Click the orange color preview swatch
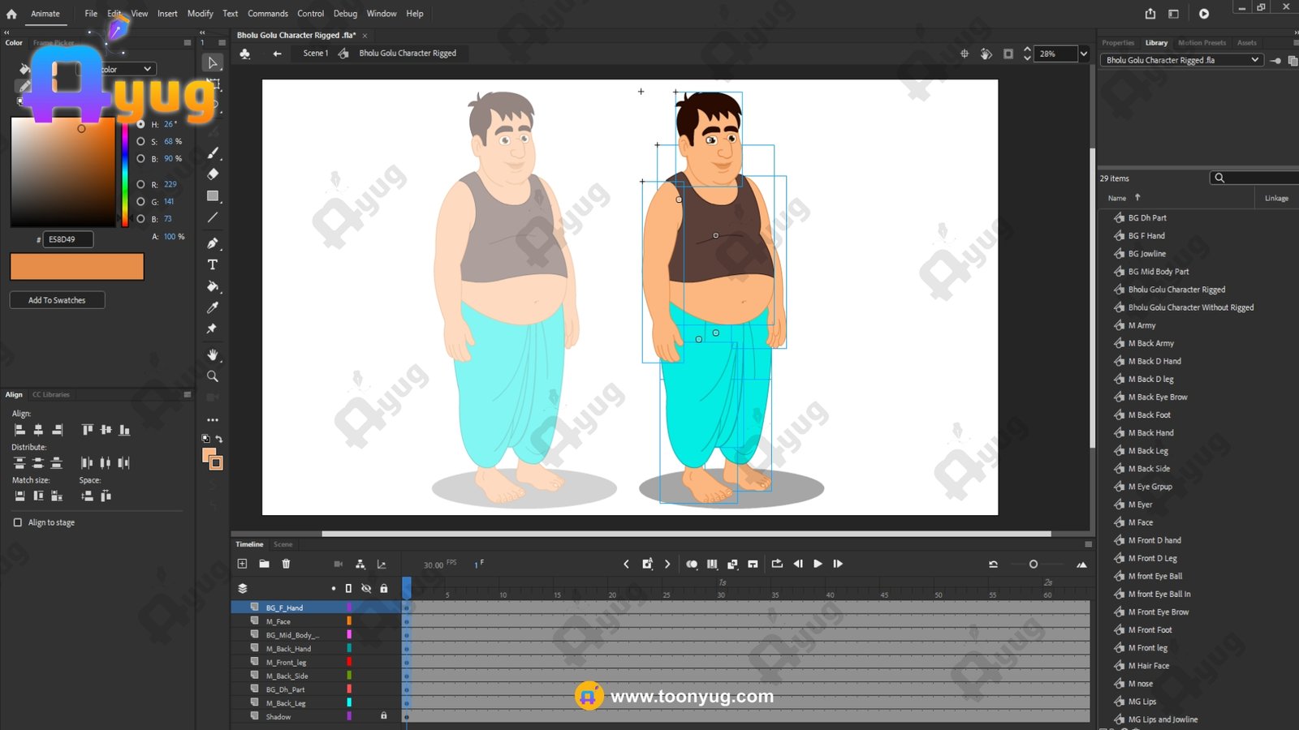Viewport: 1299px width, 730px height. point(77,266)
